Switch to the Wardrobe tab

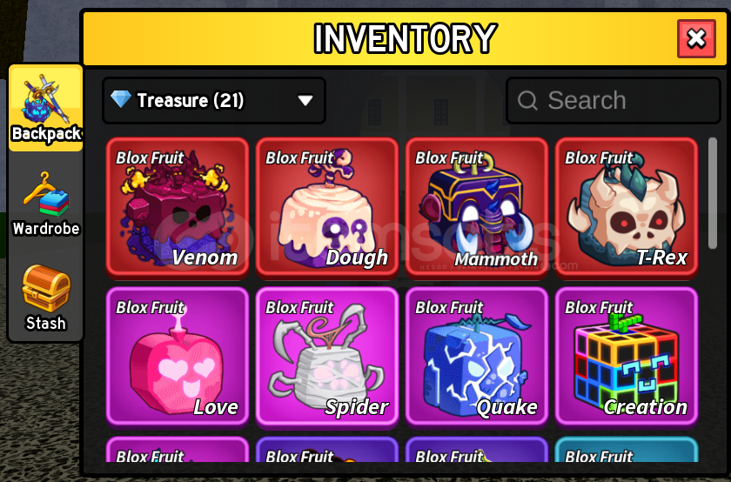(45, 204)
